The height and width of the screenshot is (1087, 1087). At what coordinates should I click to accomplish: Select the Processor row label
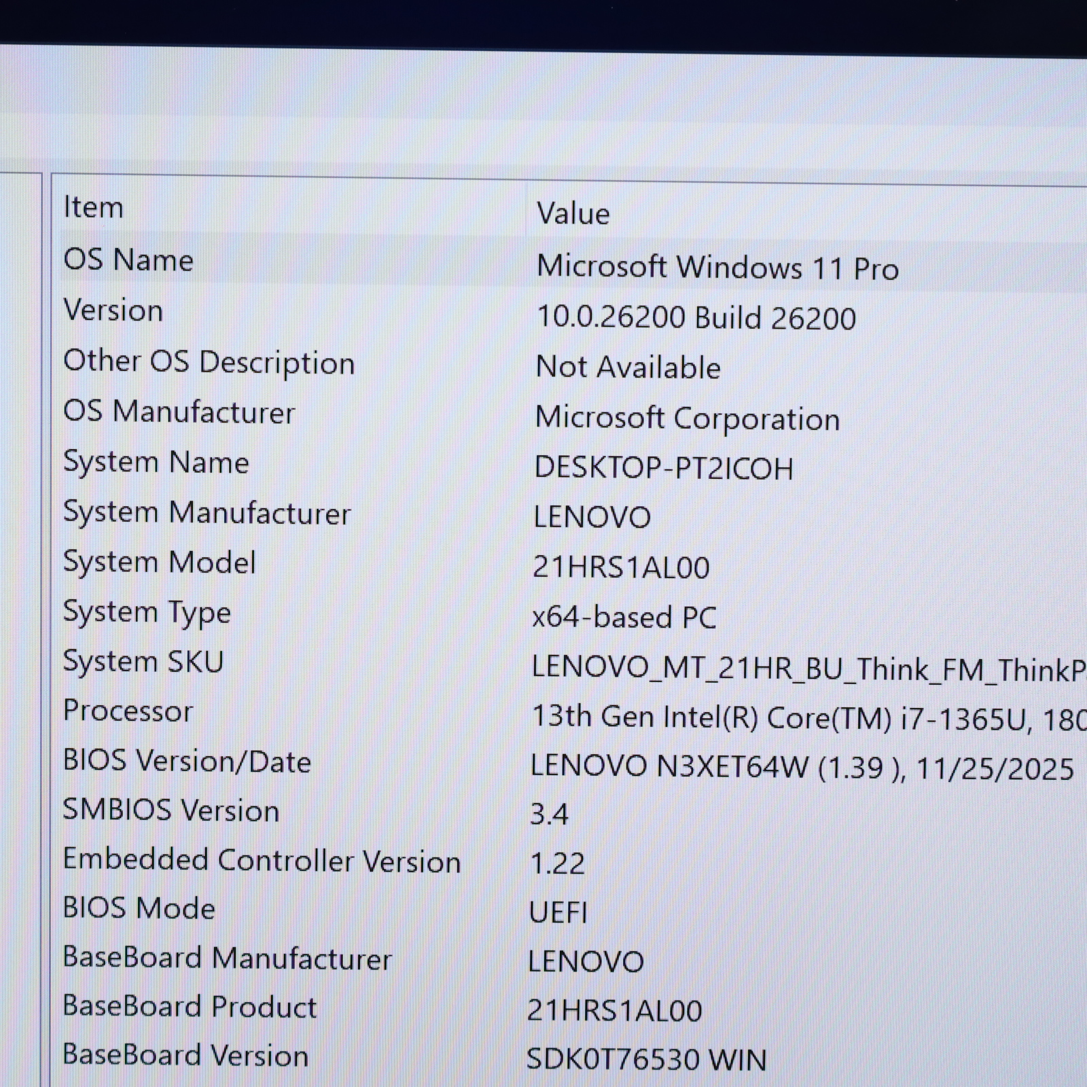point(128,711)
